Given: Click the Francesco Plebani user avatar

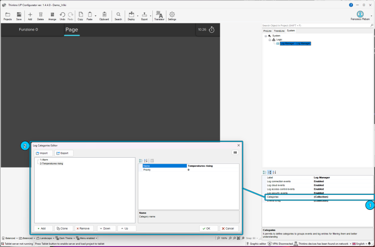Looking at the screenshot, I should pos(360,14).
